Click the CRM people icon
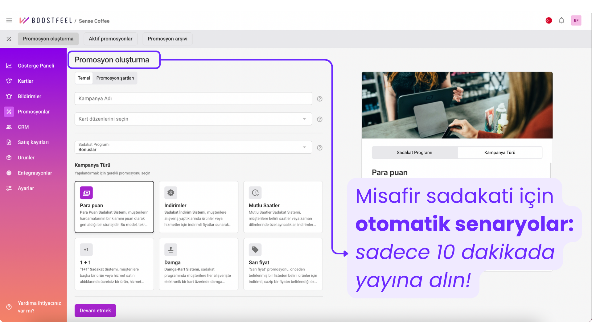 (x=9, y=127)
